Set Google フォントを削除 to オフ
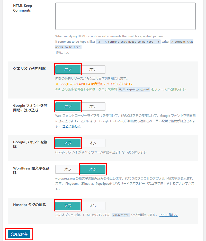Image resolution: width=206 pixels, height=241 pixels. (x=68, y=143)
